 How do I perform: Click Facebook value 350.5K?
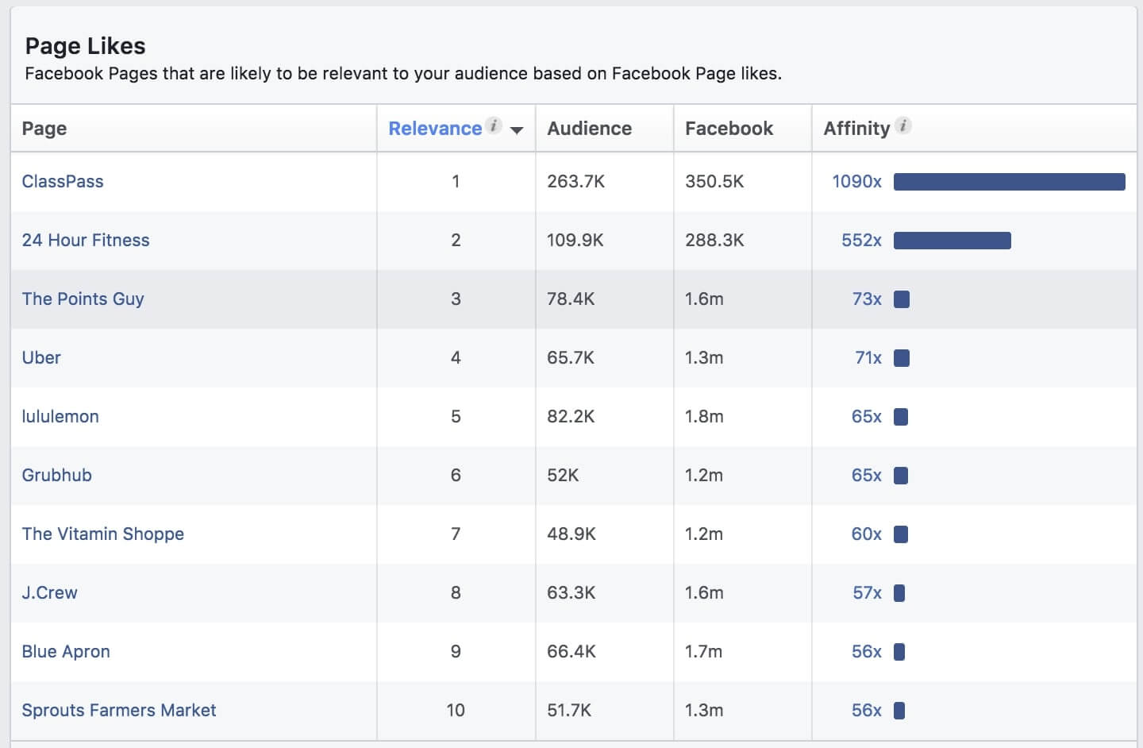pos(714,181)
